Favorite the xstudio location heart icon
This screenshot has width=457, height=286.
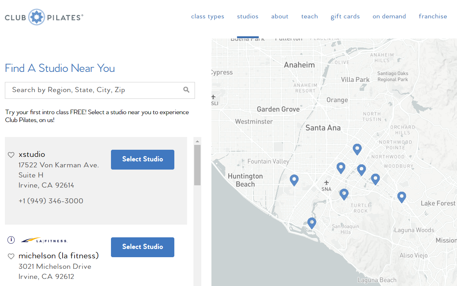pyautogui.click(x=11, y=155)
